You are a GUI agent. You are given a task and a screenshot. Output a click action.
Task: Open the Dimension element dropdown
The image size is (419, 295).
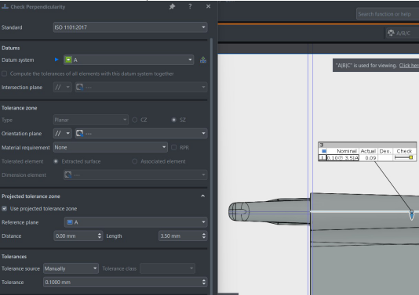click(x=136, y=174)
